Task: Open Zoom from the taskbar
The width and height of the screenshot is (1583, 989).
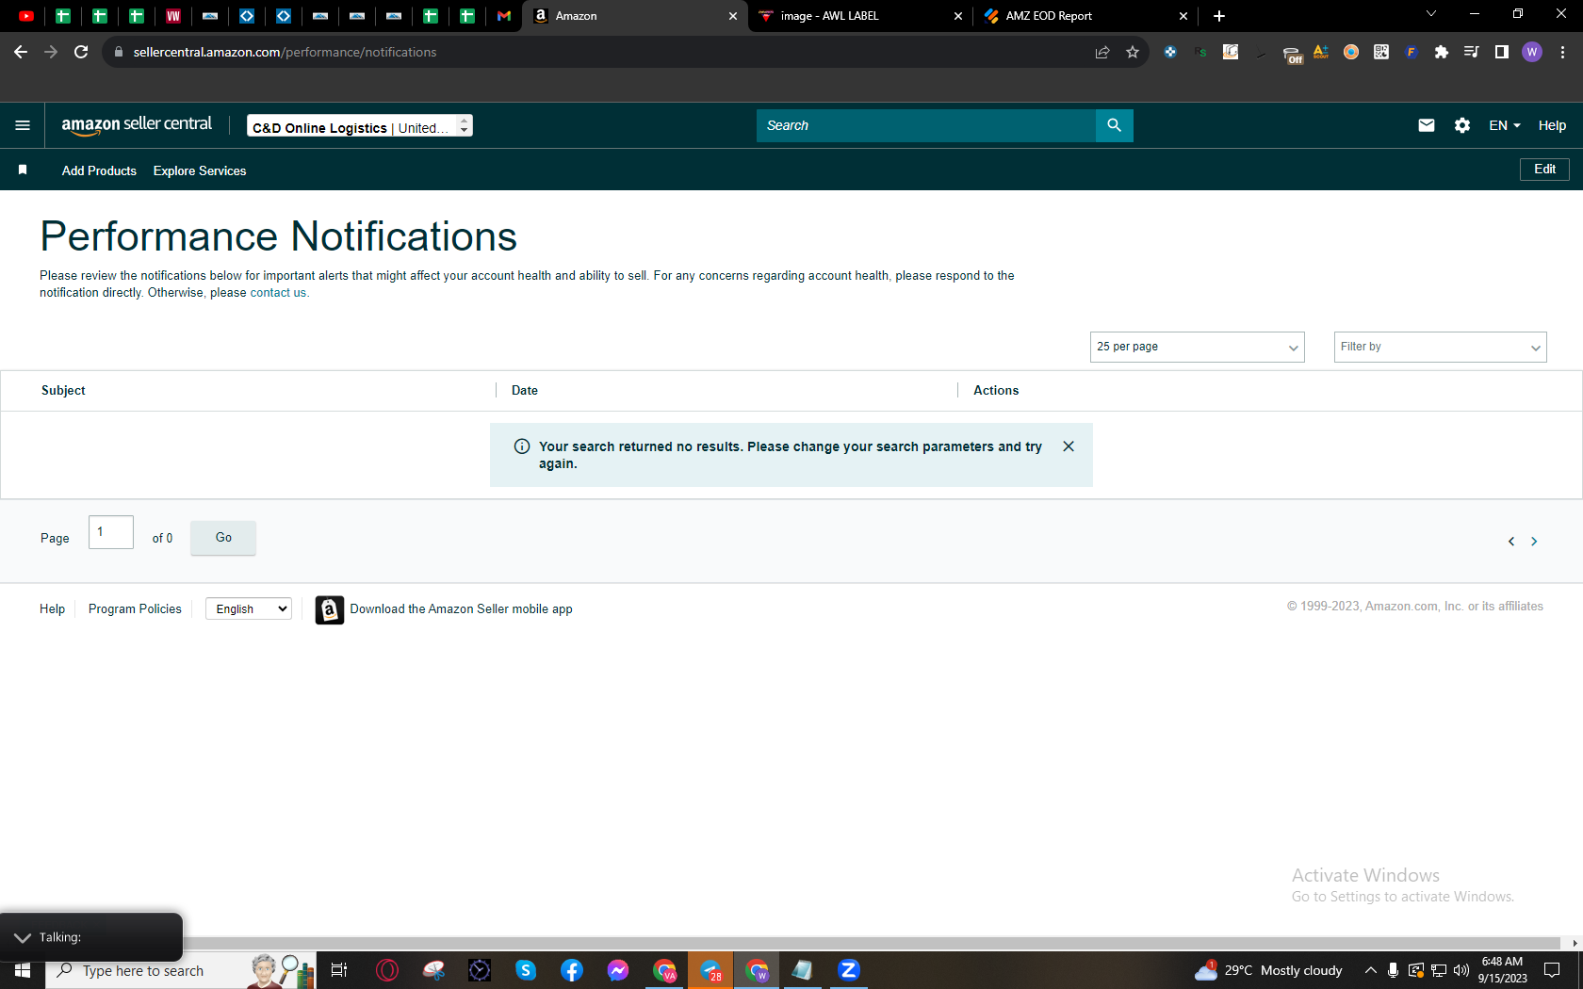Action: click(849, 970)
